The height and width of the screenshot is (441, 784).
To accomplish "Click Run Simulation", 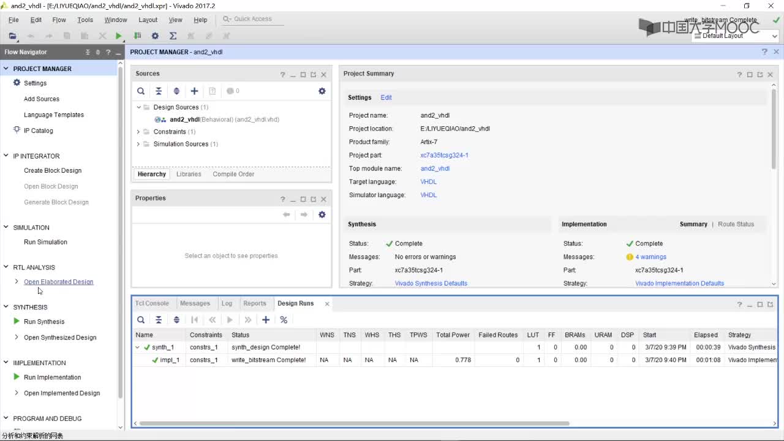I will click(45, 242).
